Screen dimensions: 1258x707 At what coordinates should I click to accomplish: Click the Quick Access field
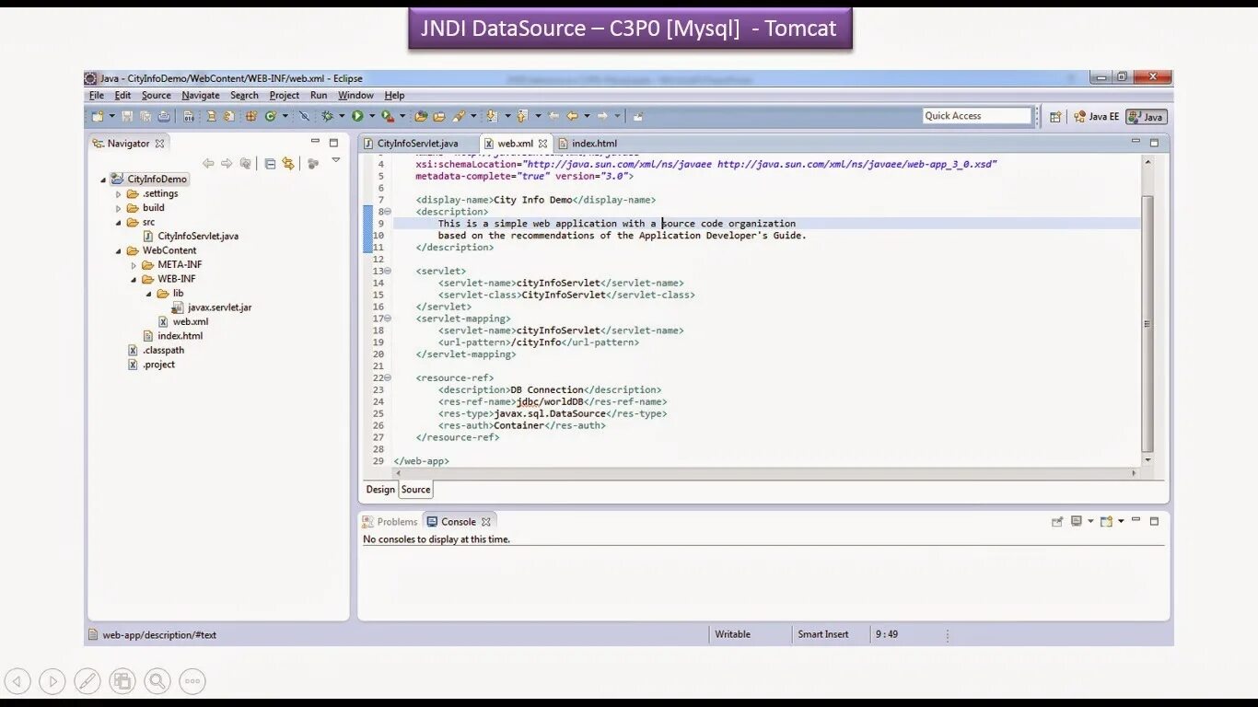[x=977, y=116]
